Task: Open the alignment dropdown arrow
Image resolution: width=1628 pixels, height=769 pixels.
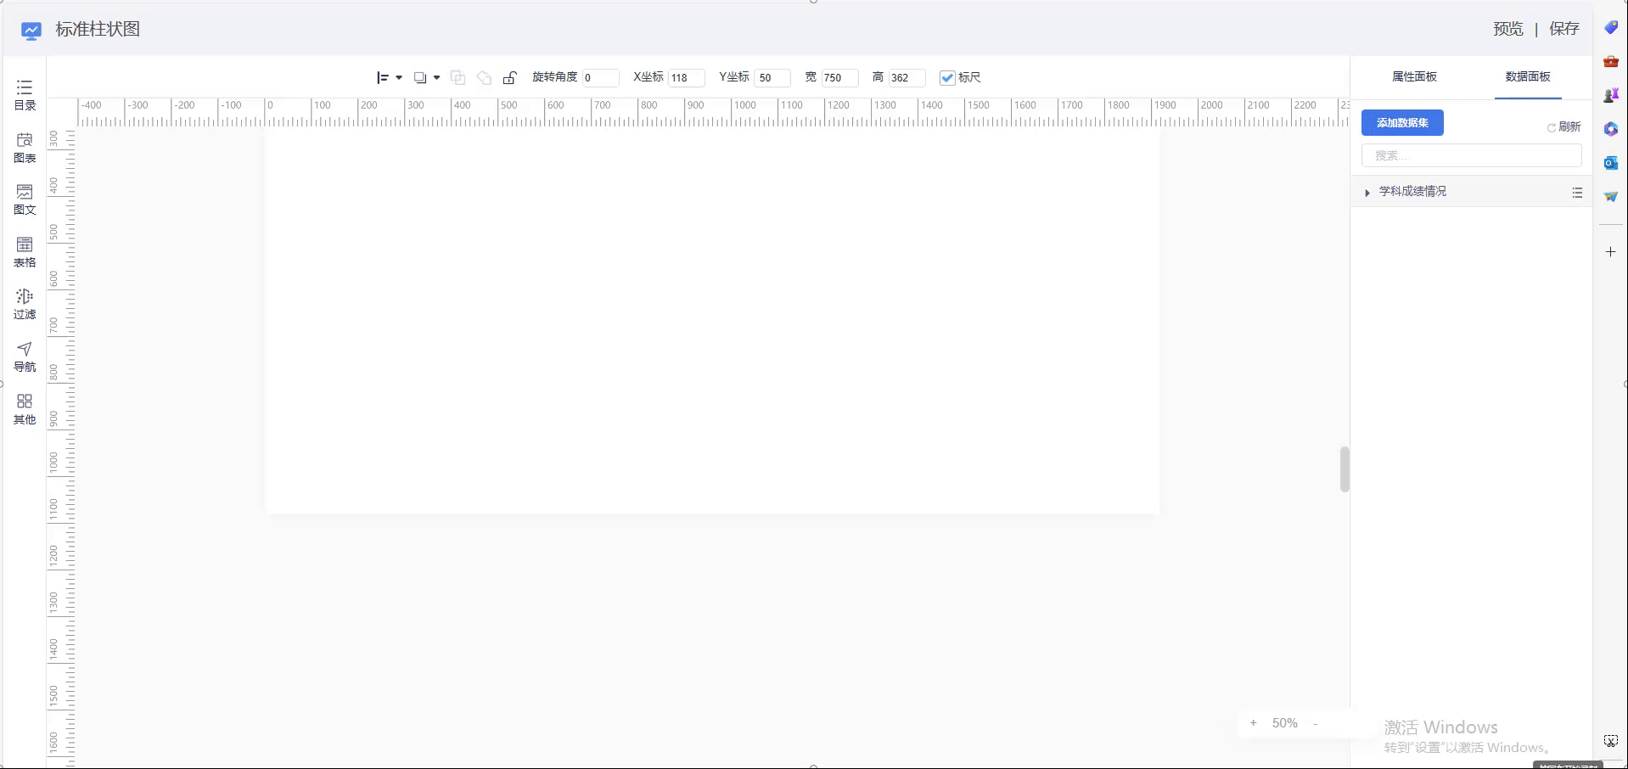Action: [x=399, y=78]
